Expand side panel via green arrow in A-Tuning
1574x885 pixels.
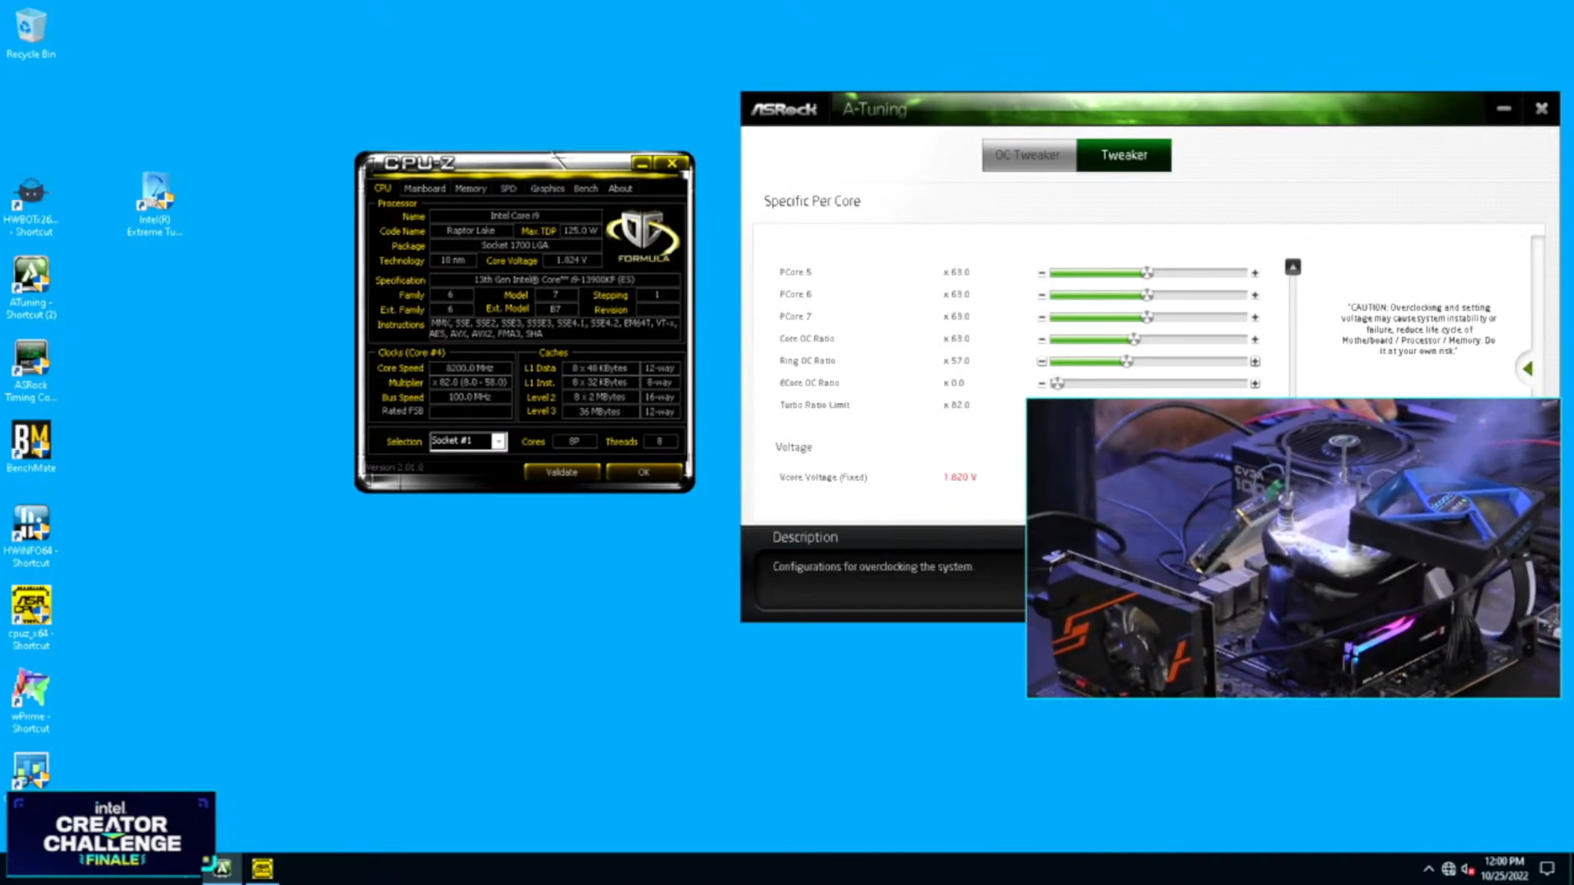[x=1529, y=368]
